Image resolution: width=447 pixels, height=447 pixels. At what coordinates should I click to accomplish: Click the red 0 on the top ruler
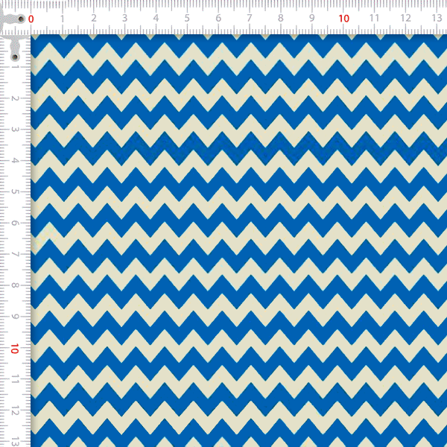click(x=31, y=19)
